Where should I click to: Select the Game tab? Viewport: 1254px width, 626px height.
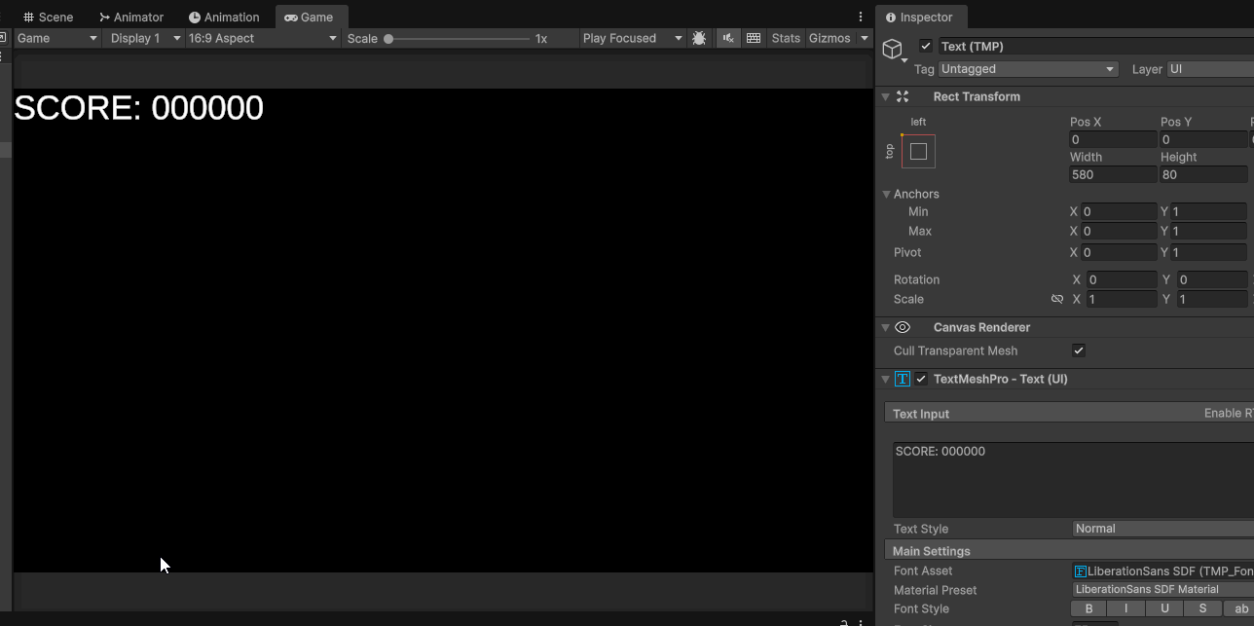(x=309, y=17)
